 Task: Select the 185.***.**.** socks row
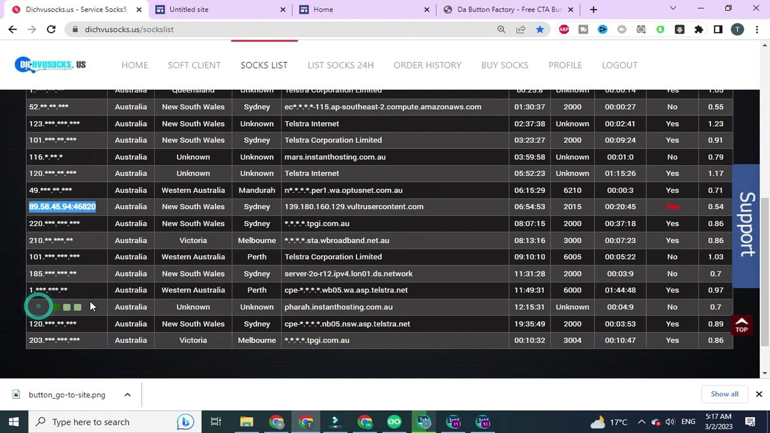pos(380,274)
